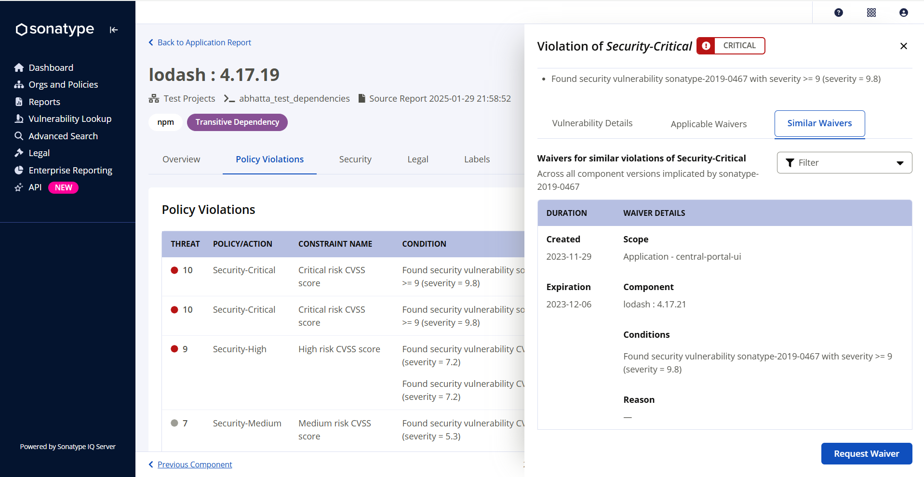Click expiration date 2023-12-06
Screen dimensions: 924x477
click(x=569, y=305)
